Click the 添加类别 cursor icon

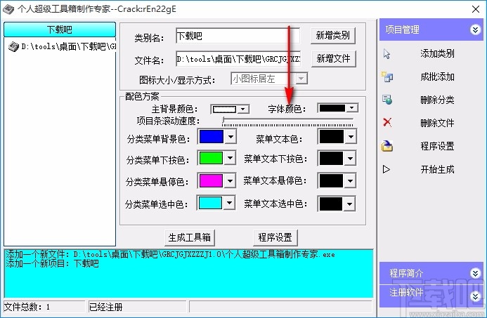(387, 53)
